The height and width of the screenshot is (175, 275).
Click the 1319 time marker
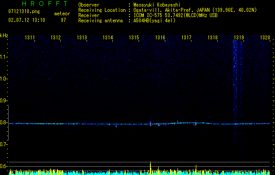(x=239, y=38)
